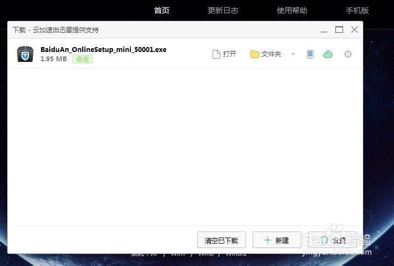Click the BaiduAn installer file icon
394x266 pixels.
(x=25, y=54)
